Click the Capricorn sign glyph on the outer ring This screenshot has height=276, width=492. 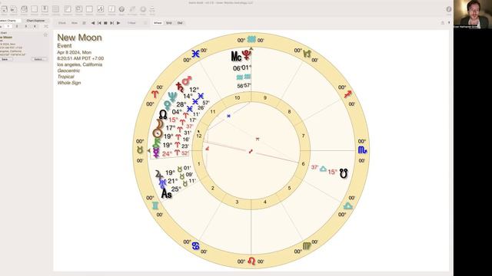click(307, 54)
